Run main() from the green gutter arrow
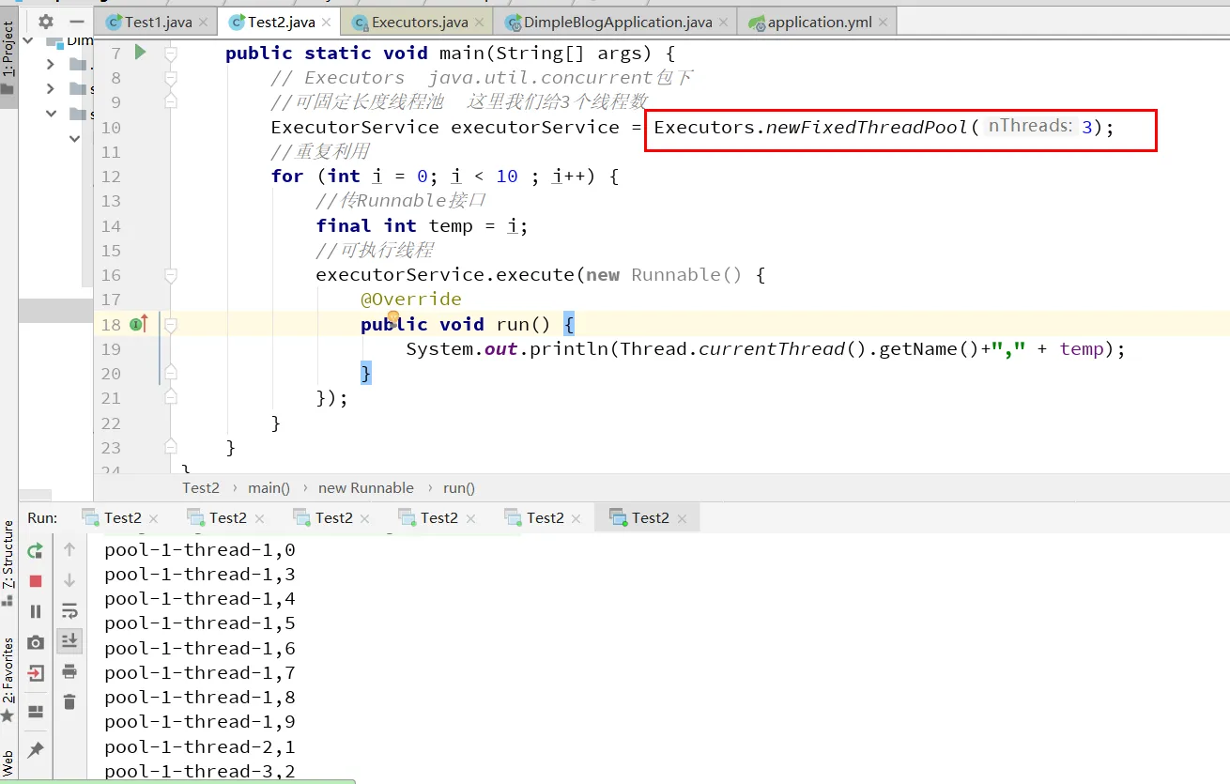This screenshot has width=1230, height=784. coord(141,53)
